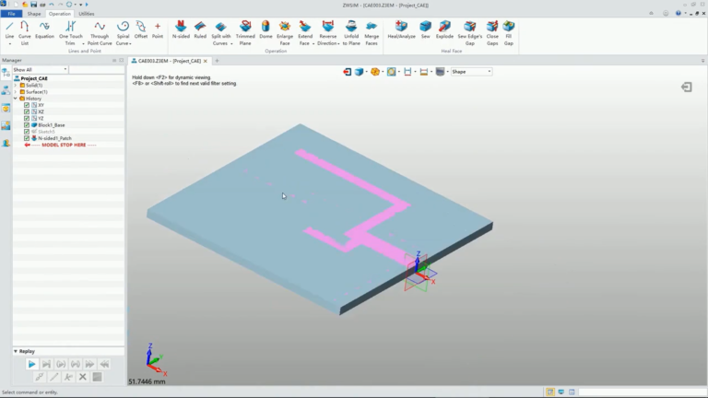The width and height of the screenshot is (708, 398).
Task: Open the File menu button
Action: pos(11,14)
